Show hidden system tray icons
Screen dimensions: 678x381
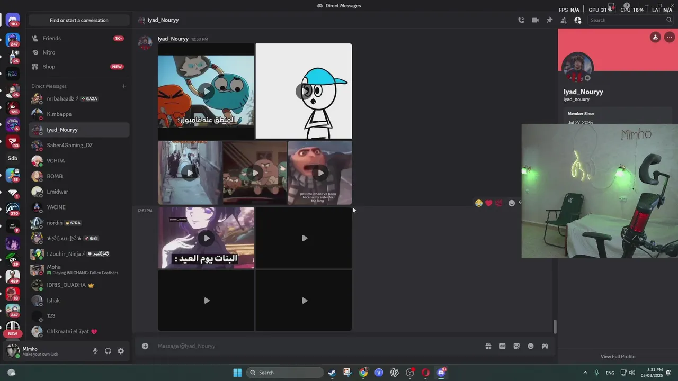[x=585, y=373]
